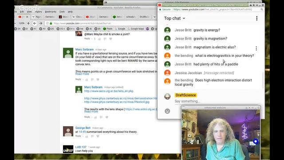Open Marc Selbram's channel from the lensing comment
The width and height of the screenshot is (284, 160).
pos(84,49)
